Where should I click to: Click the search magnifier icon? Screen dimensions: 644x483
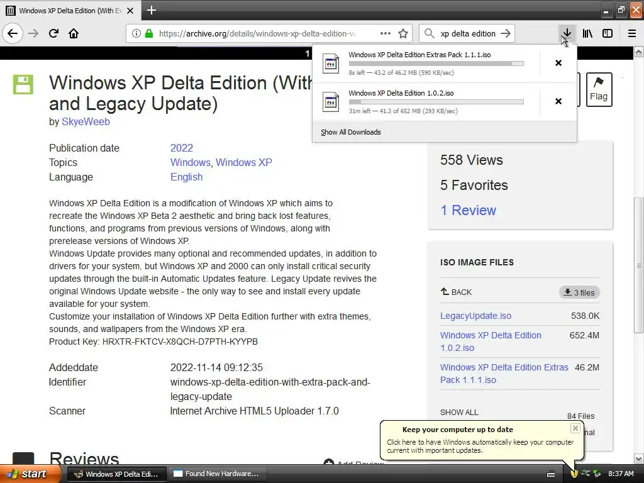[429, 33]
